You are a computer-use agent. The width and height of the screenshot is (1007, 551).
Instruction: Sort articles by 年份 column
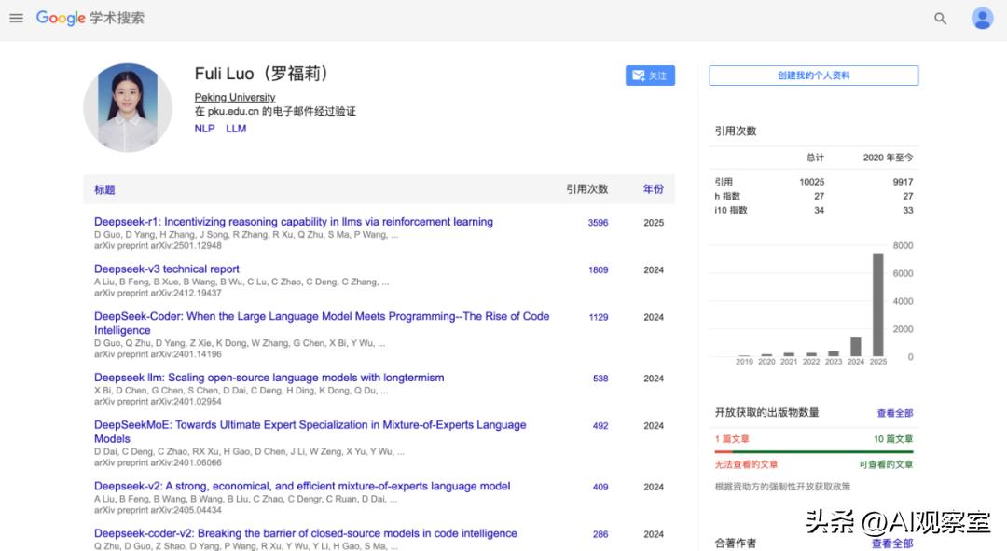[x=654, y=188]
